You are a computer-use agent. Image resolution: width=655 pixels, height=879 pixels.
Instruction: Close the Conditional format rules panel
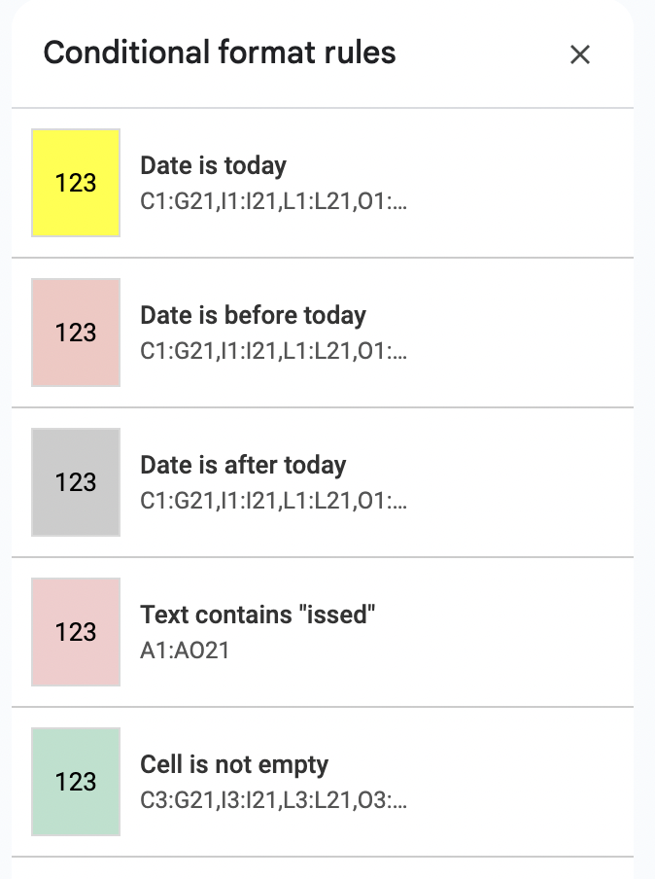(x=580, y=55)
